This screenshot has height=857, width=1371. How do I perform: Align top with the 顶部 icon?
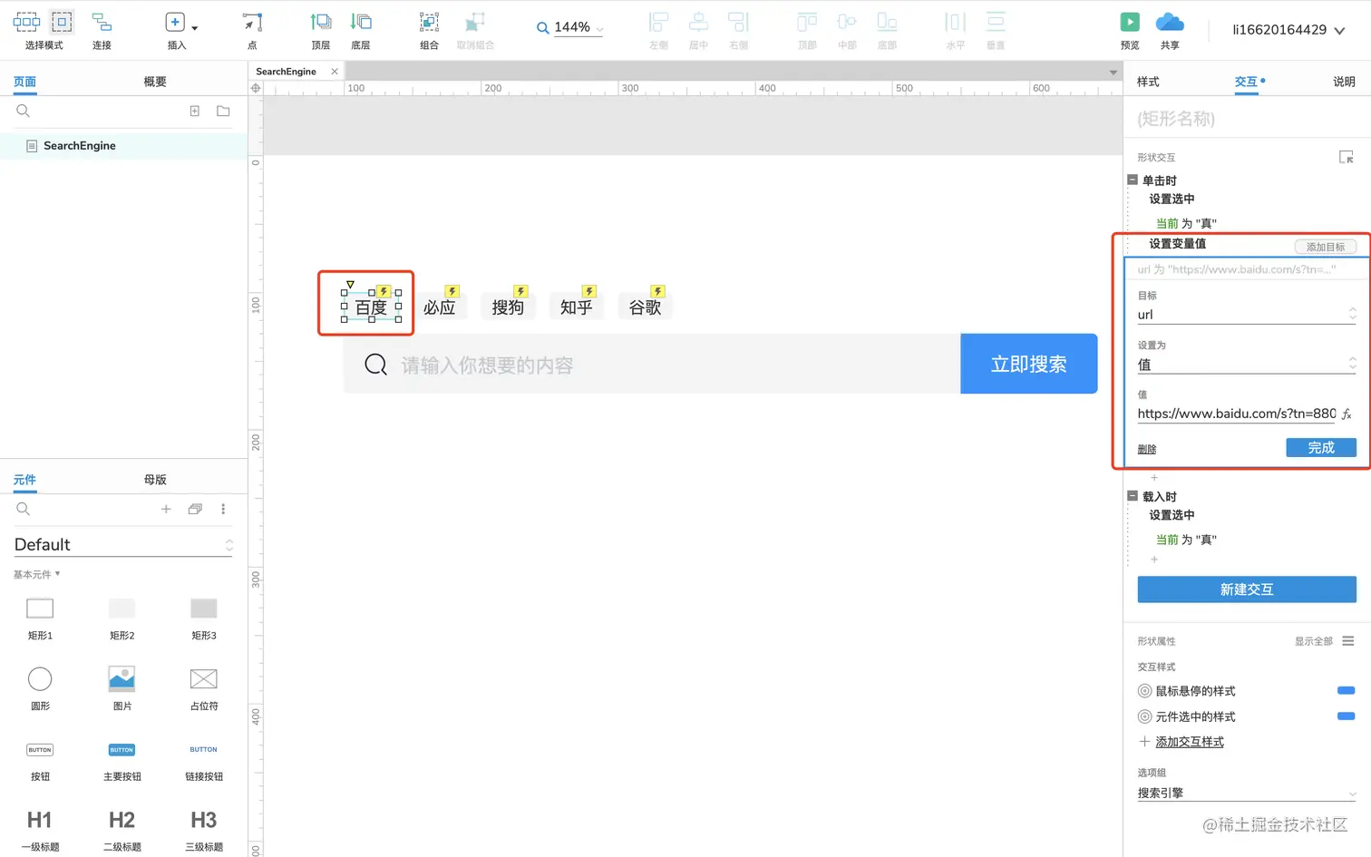pos(807,22)
